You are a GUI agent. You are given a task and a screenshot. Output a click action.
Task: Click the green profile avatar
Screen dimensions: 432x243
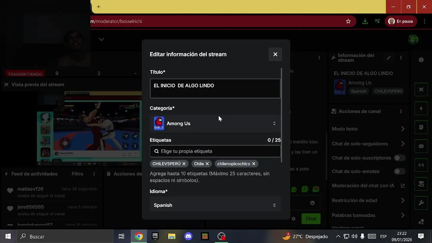pyautogui.click(x=413, y=39)
